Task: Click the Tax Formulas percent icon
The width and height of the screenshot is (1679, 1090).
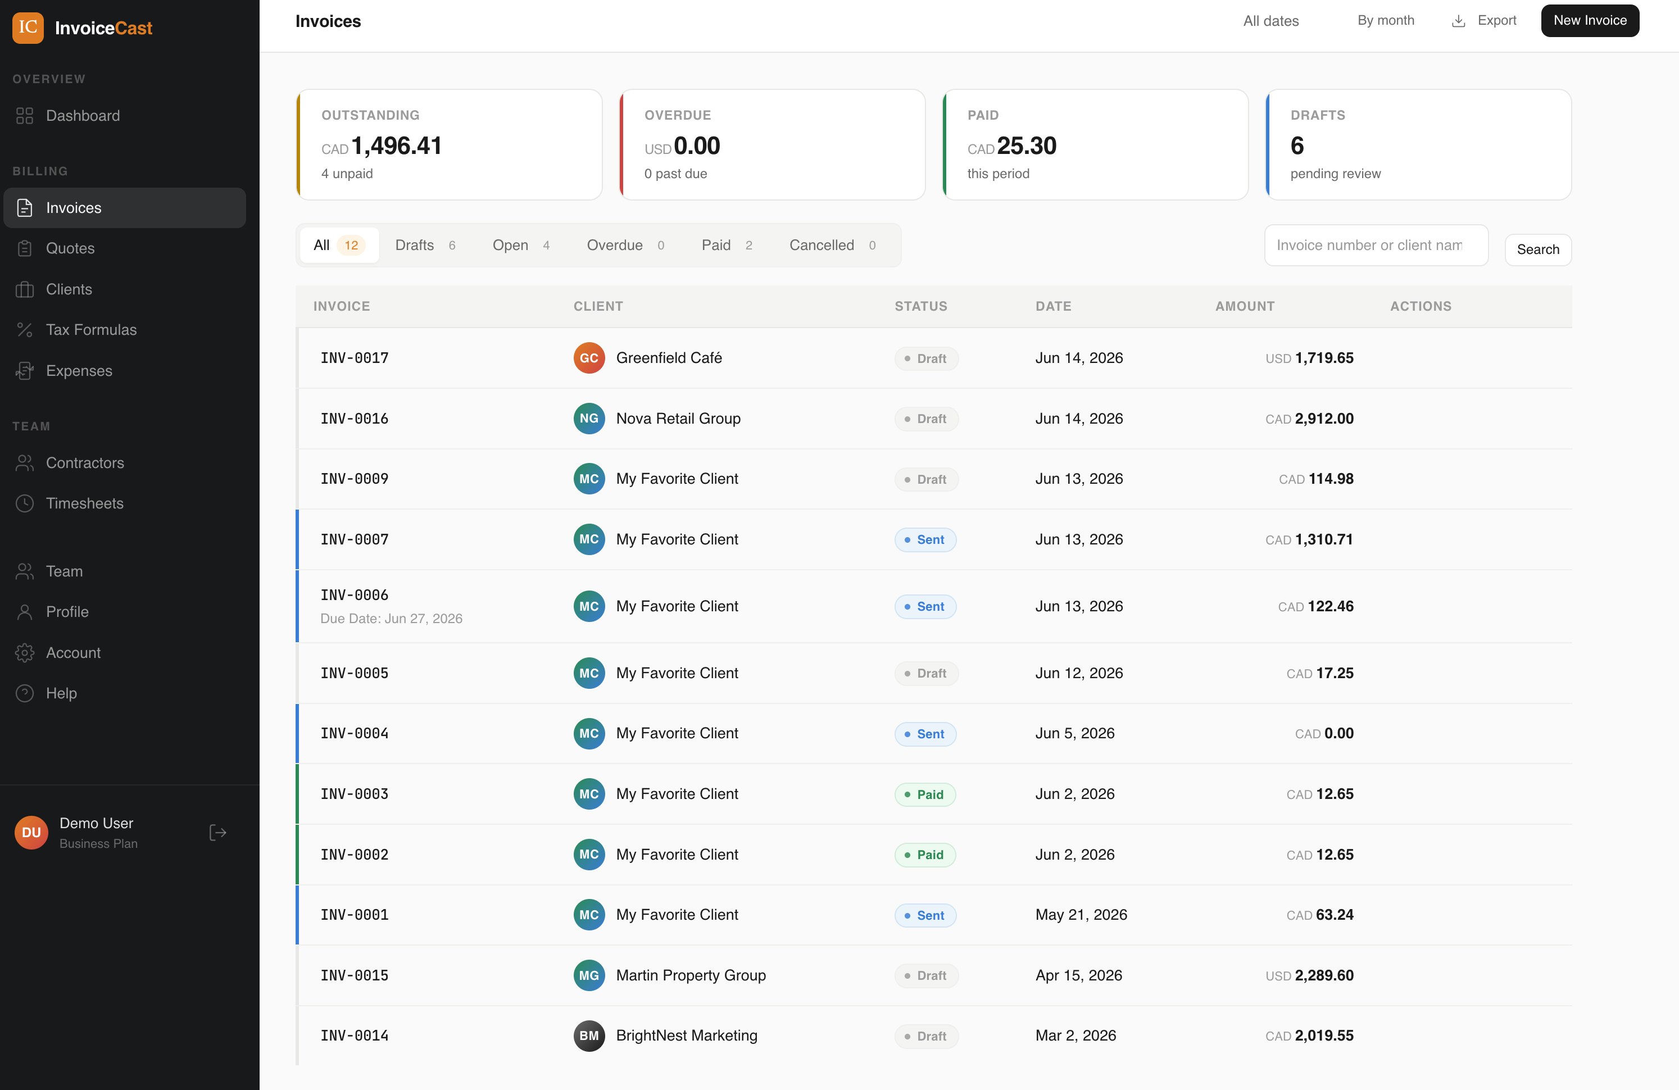Action: click(x=25, y=329)
